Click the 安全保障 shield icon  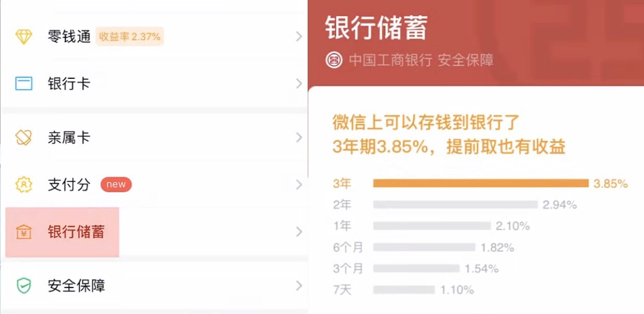coord(24,286)
